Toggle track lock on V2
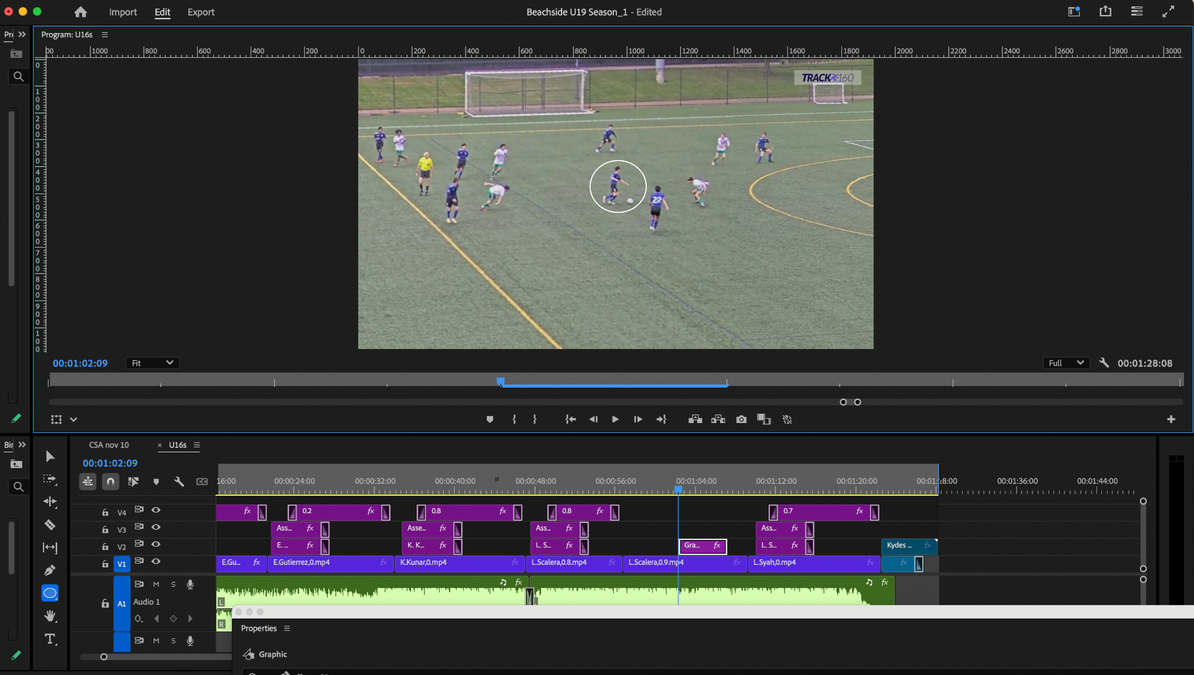 [x=105, y=547]
